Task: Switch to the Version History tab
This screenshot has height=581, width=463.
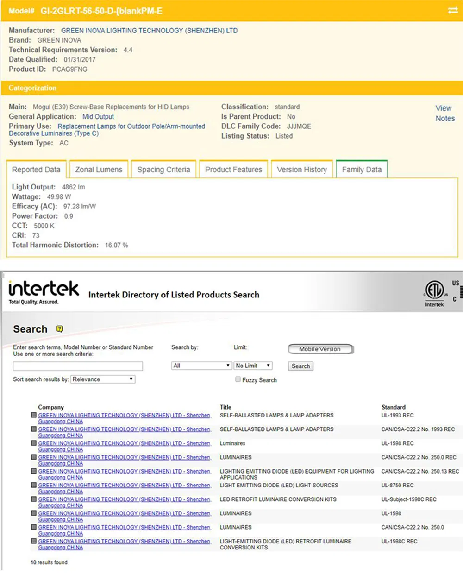Action: pos(302,170)
